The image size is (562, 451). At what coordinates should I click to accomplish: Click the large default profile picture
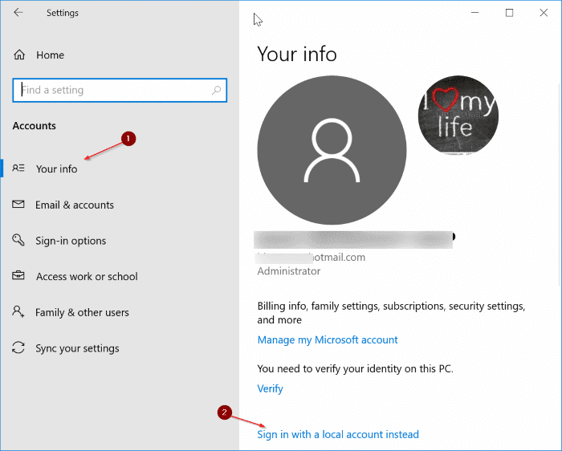tap(332, 150)
